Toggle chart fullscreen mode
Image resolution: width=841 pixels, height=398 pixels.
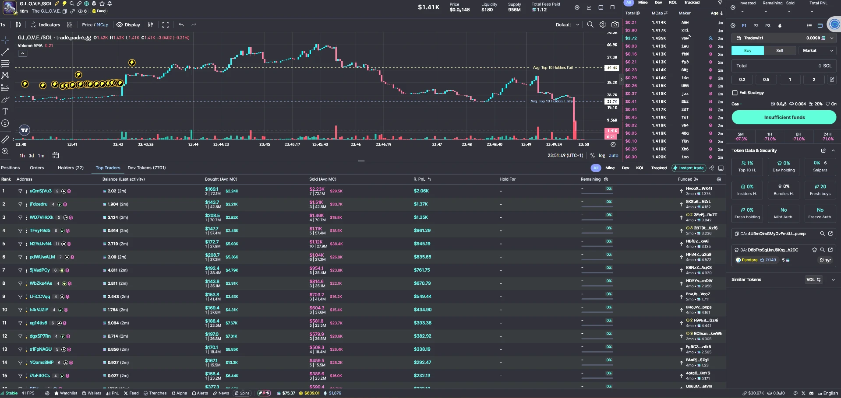[166, 25]
